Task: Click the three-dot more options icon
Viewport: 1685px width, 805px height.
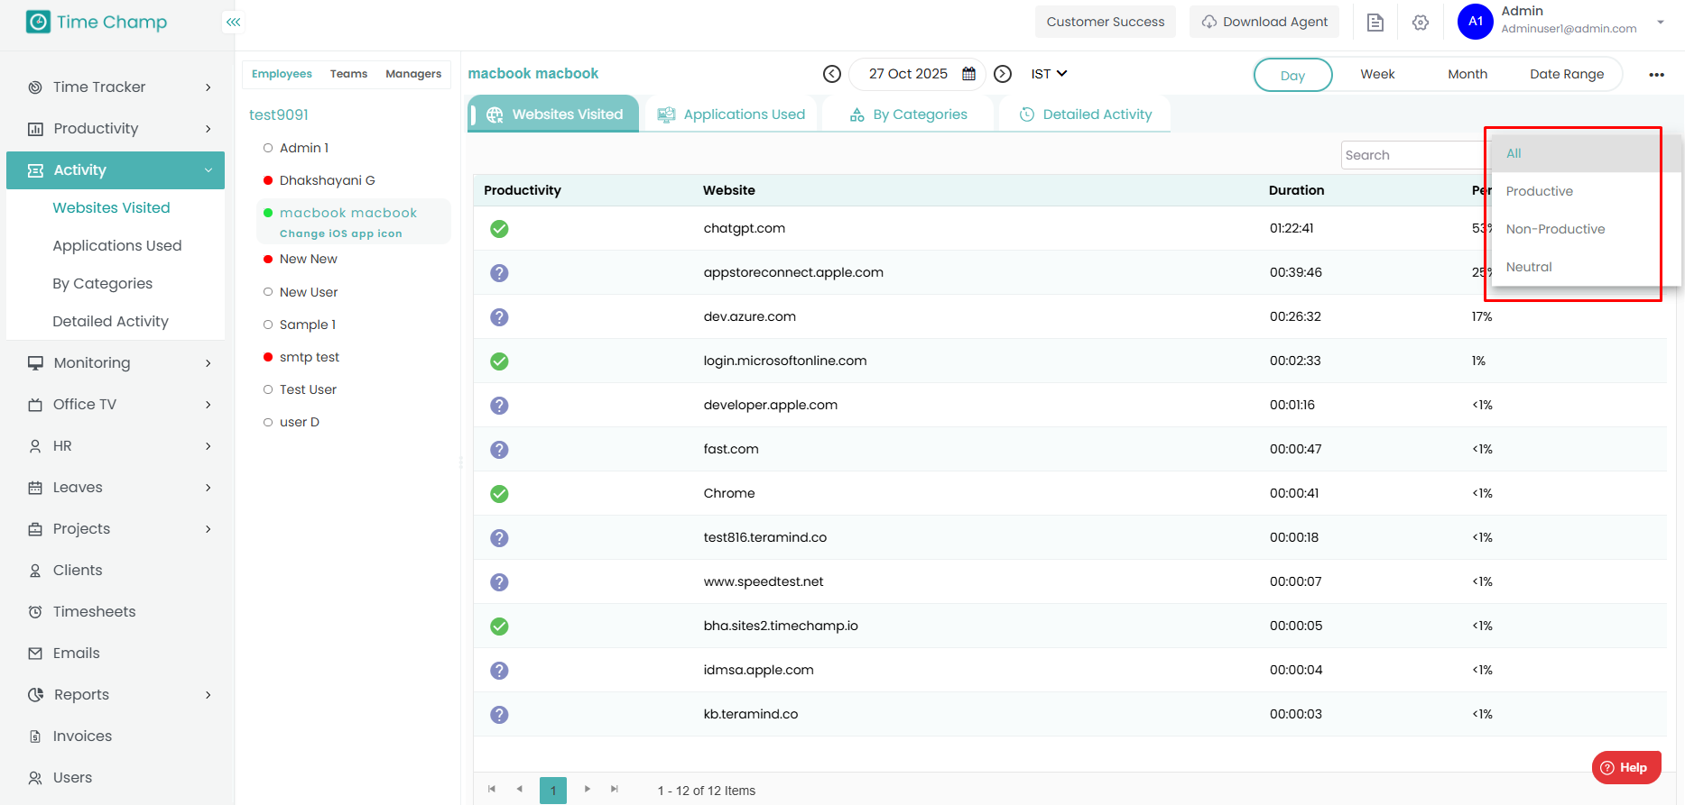Action: click(x=1656, y=75)
